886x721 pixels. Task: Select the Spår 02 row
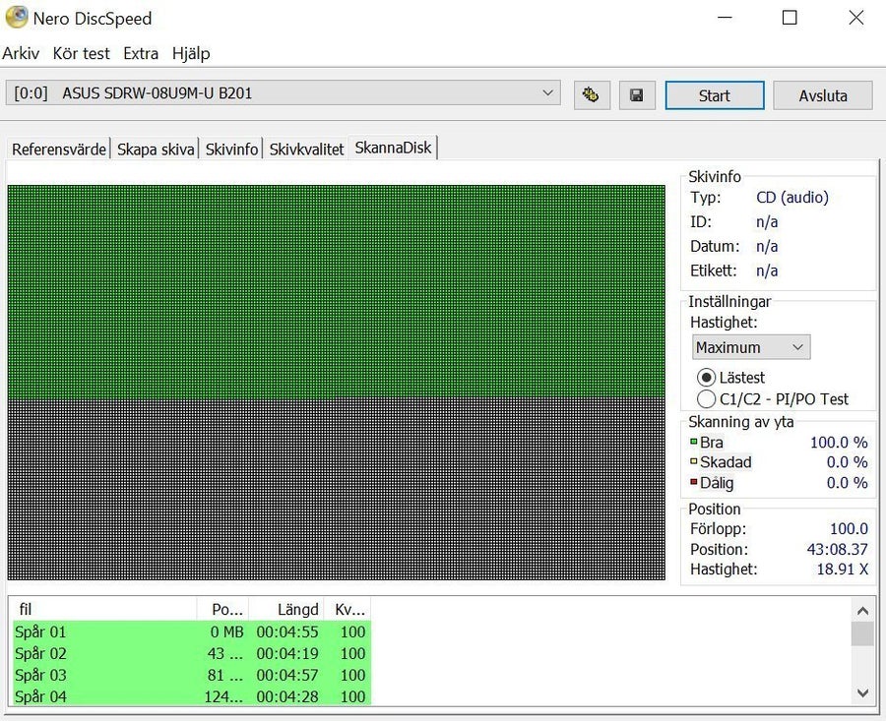192,653
